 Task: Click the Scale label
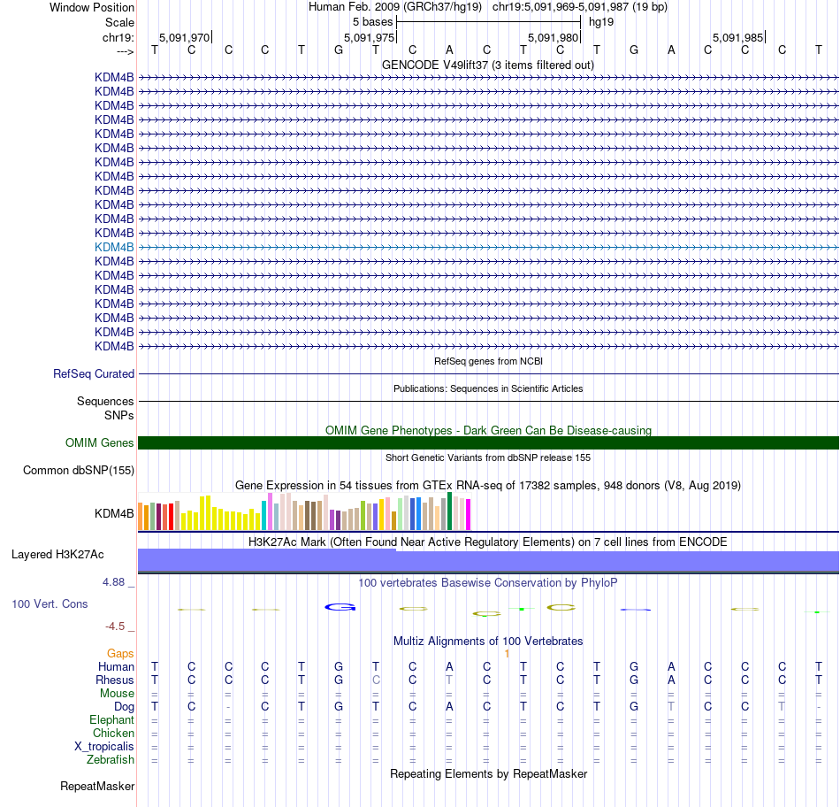click(x=119, y=22)
